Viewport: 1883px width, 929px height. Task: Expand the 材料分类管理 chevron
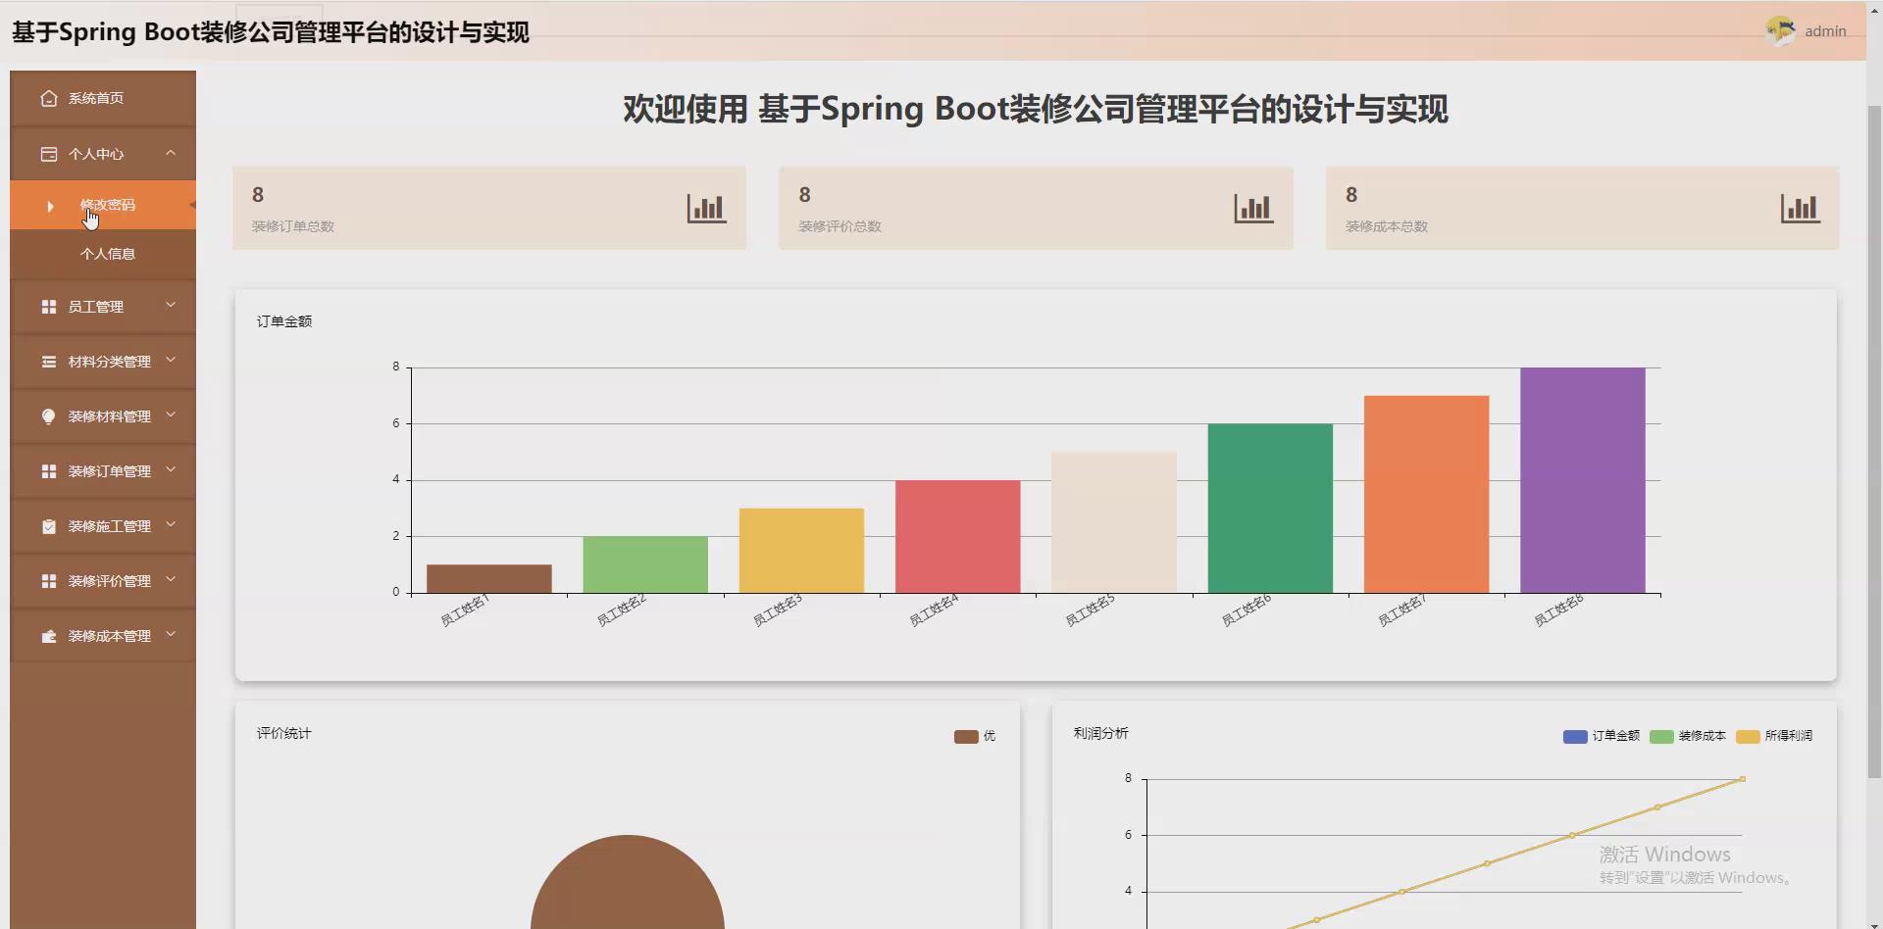pos(171,361)
